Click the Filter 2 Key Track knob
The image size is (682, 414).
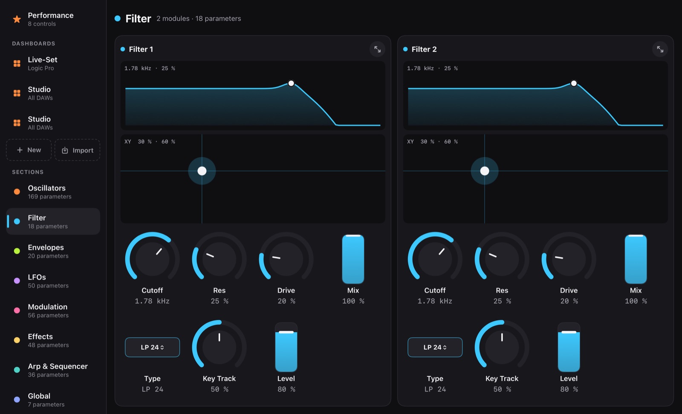tap(502, 347)
